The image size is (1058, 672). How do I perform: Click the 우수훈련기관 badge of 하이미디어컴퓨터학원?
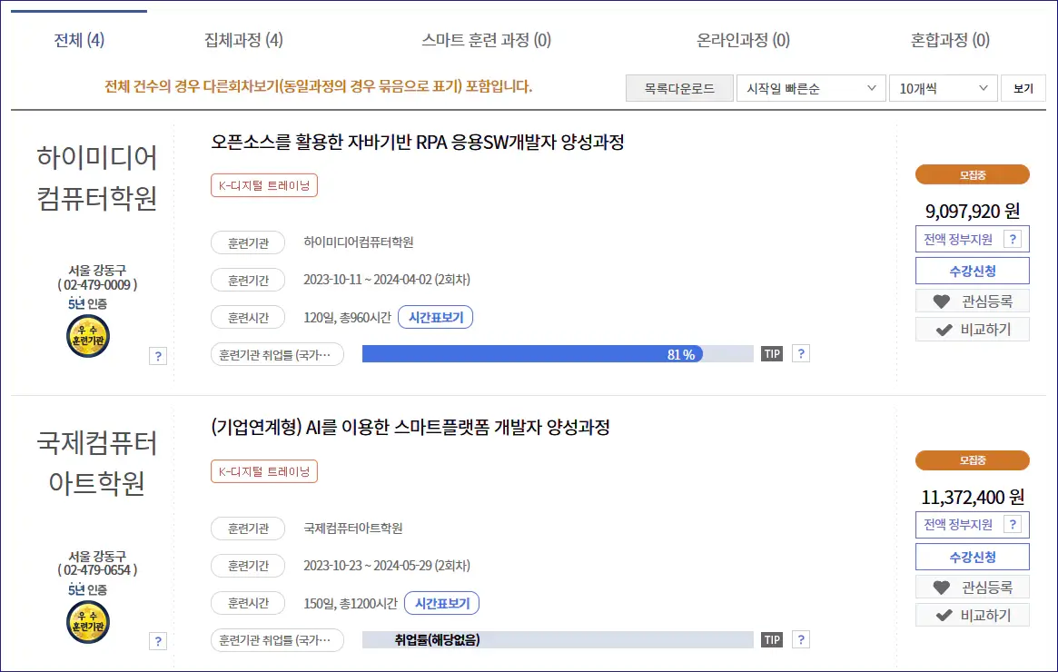(x=87, y=335)
